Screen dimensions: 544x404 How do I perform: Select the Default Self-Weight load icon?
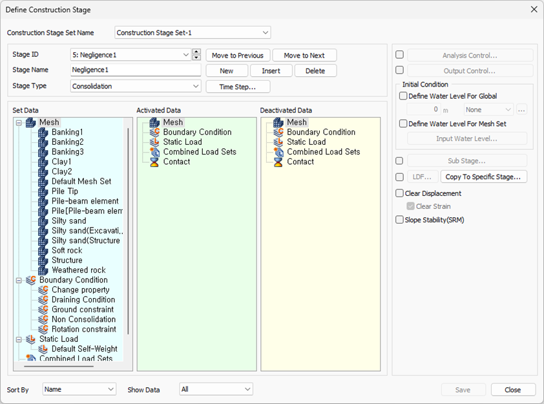click(43, 349)
